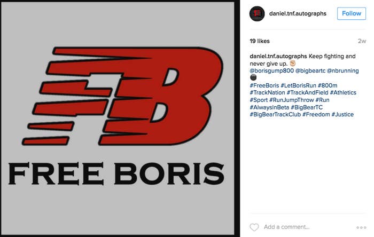Open the @nbrunning mention

click(343, 71)
